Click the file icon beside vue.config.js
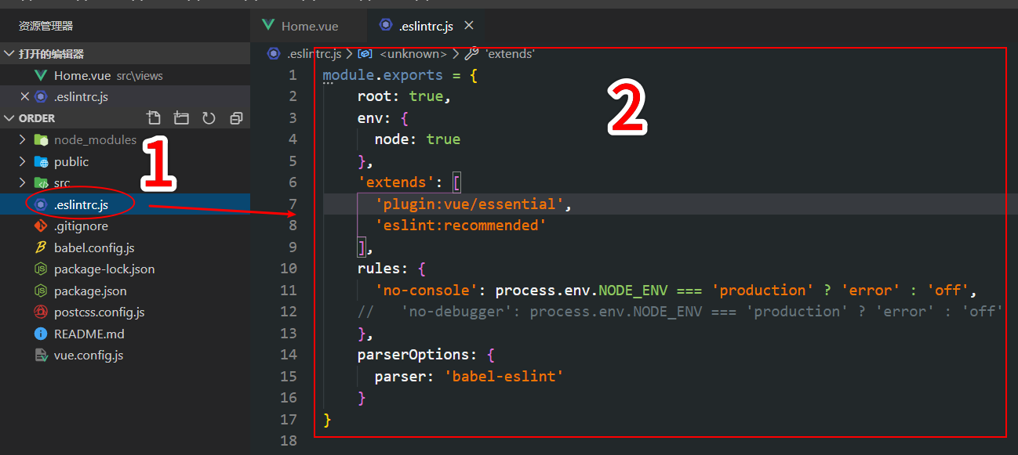 [x=41, y=356]
